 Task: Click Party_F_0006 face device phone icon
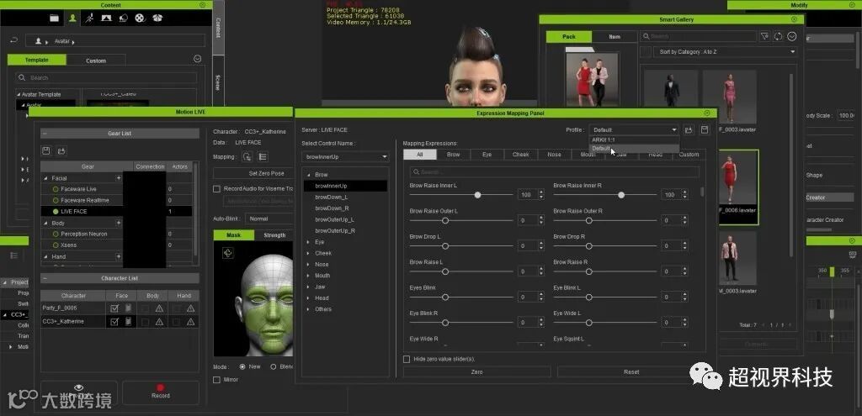click(128, 308)
